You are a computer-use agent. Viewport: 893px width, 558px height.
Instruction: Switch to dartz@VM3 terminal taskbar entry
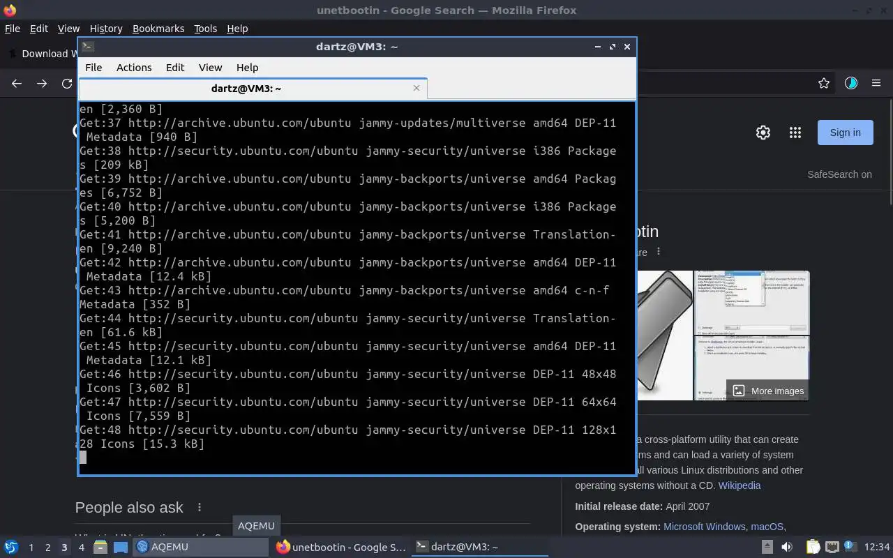click(480, 547)
